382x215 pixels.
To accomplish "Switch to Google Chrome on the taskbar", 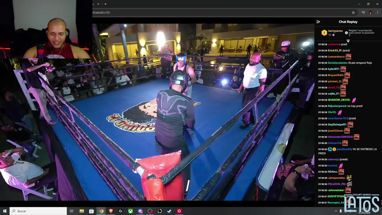I will (101, 211).
